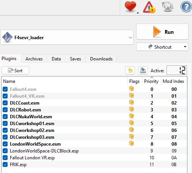Open the blue help question mark icon

pos(186,7)
